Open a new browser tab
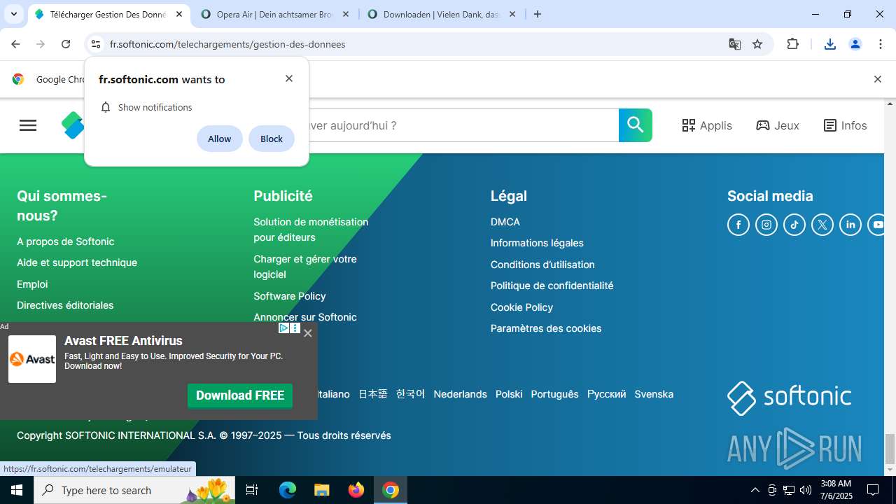This screenshot has width=896, height=504. tap(538, 14)
